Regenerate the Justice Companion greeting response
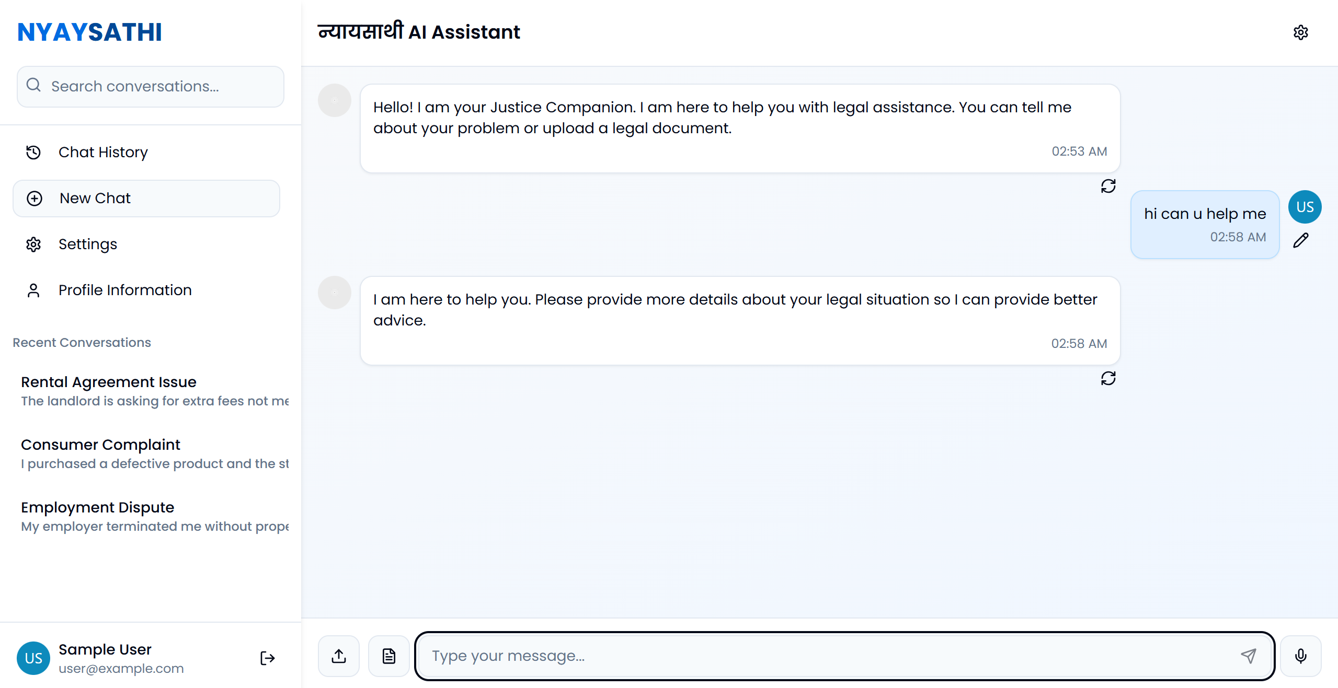Viewport: 1338px width, 688px height. click(1108, 186)
